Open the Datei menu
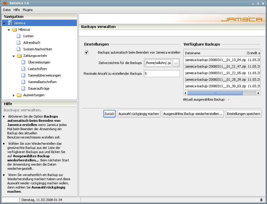267x204 pixels. click(7, 10)
